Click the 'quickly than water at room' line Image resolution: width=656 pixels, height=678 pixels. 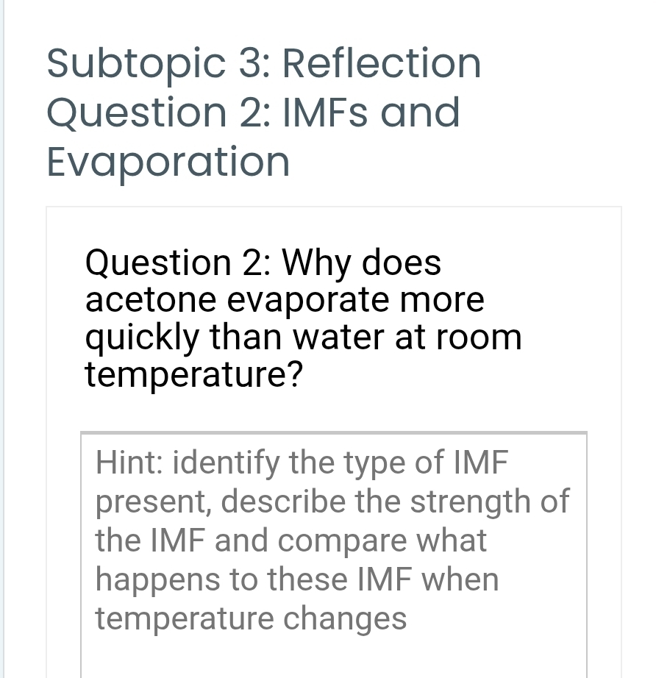[303, 338]
